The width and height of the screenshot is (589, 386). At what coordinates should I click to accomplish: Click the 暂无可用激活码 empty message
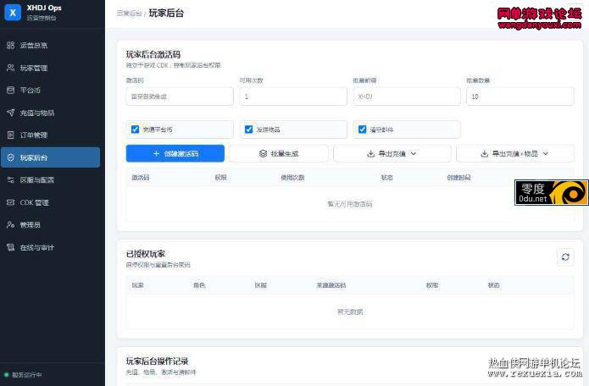click(x=350, y=204)
